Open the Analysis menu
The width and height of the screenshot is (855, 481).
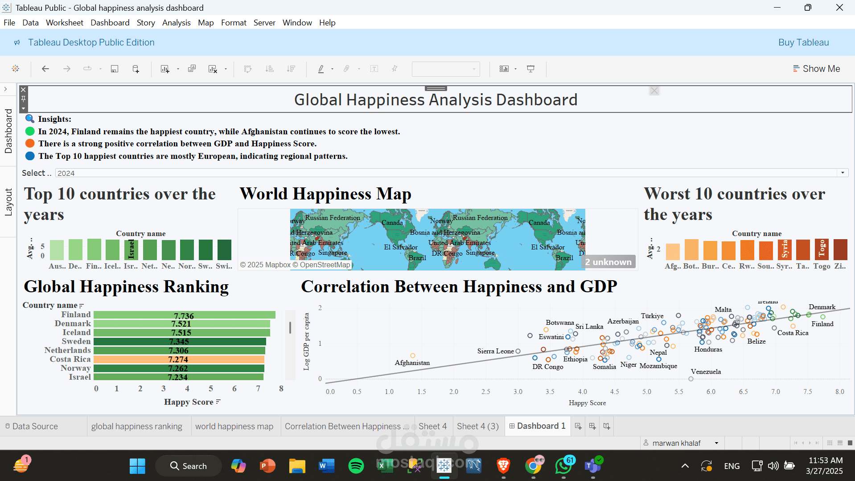click(176, 23)
